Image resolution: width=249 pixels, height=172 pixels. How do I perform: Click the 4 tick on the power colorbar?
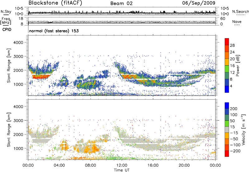point(231,86)
